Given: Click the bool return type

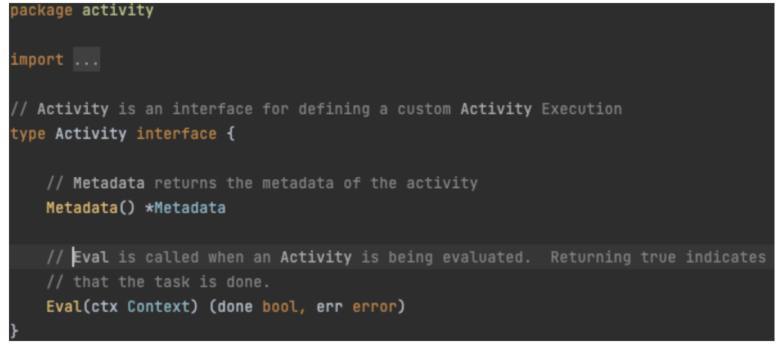Looking at the screenshot, I should (x=280, y=307).
